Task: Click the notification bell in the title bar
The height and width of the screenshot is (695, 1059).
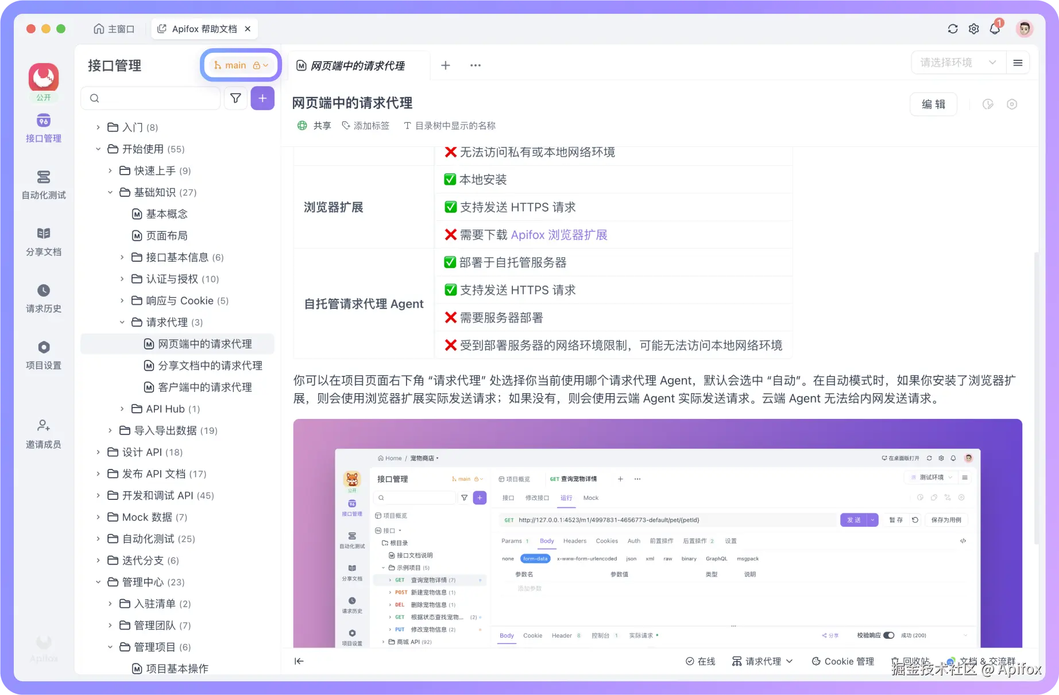Action: pos(995,28)
